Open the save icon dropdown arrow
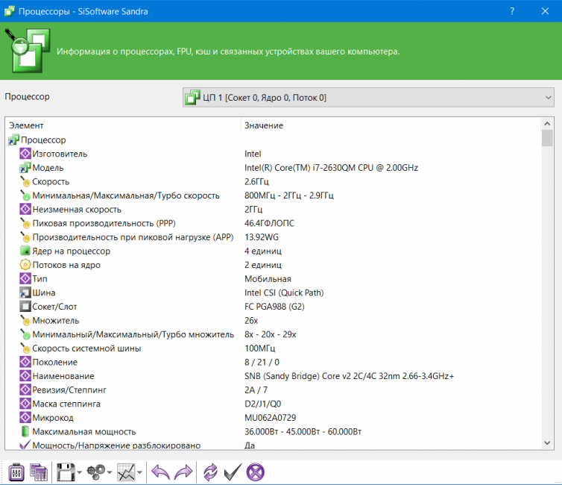The height and width of the screenshot is (485, 562). coord(79,472)
